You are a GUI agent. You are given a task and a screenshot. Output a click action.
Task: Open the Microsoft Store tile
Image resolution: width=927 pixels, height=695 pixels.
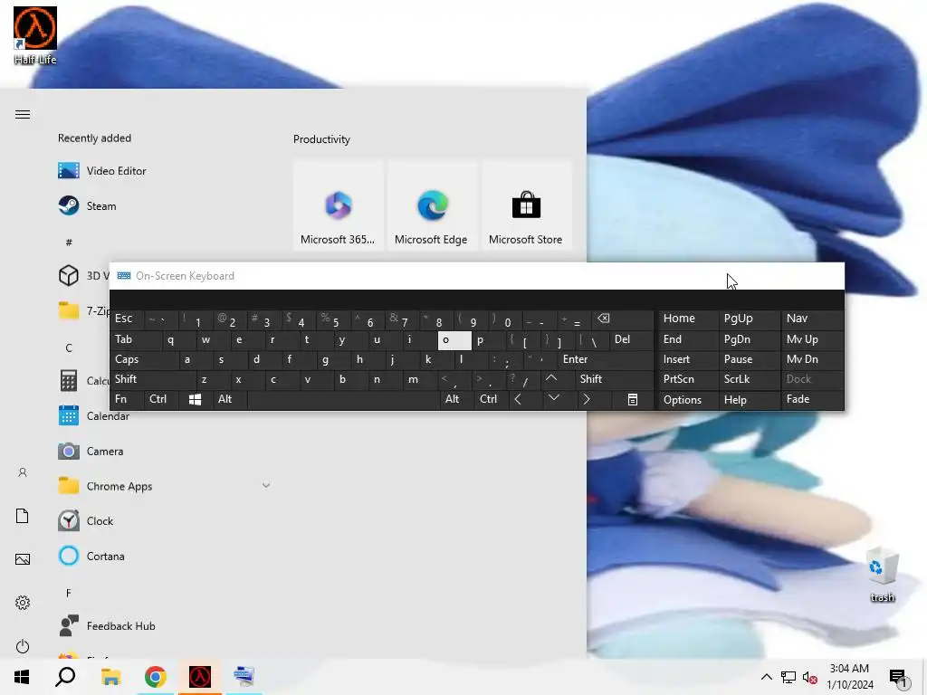click(526, 205)
